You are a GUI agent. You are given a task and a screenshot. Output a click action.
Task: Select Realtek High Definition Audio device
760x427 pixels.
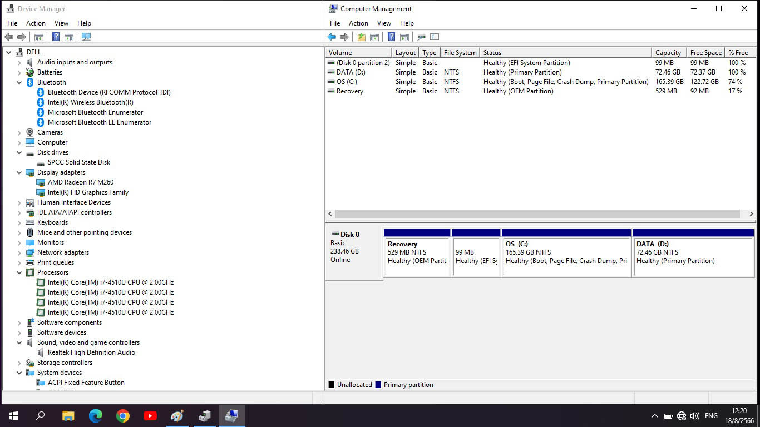[91, 352]
